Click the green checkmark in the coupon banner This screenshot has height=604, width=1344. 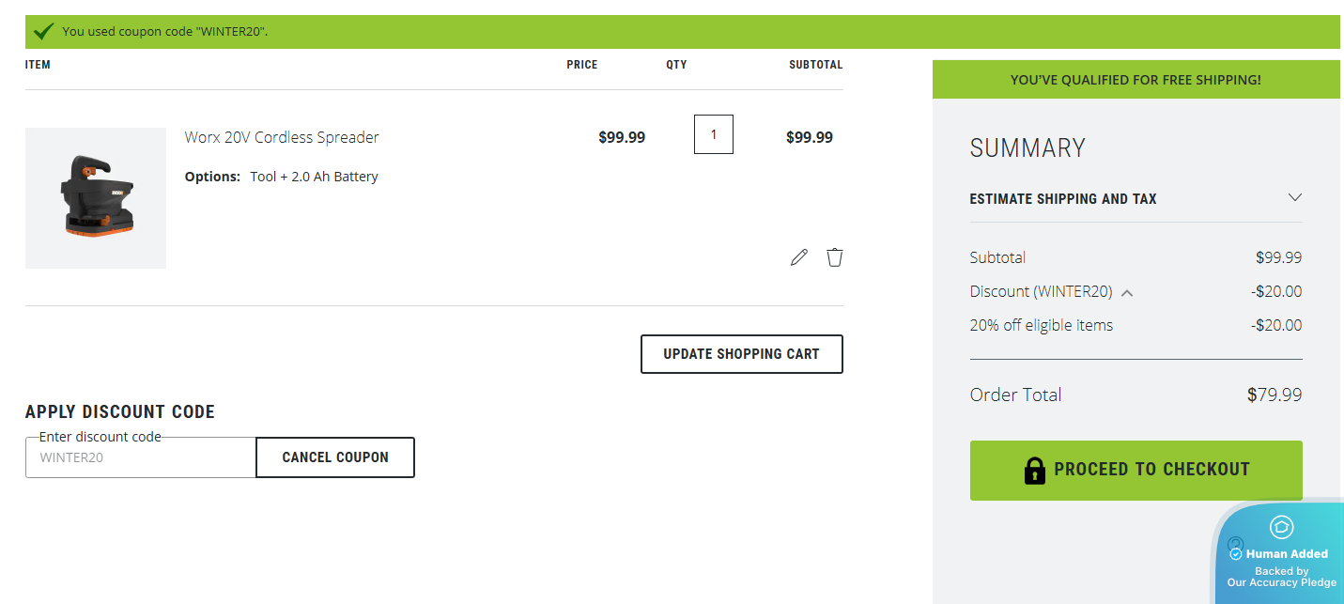[43, 29]
